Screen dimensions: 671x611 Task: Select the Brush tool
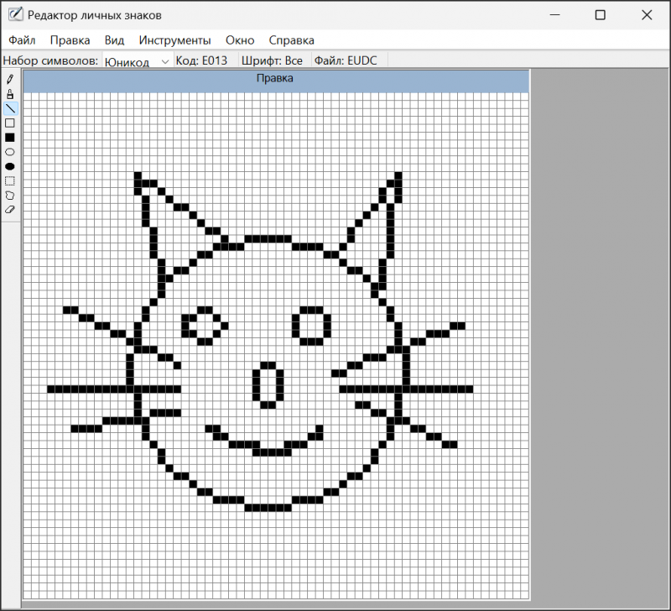coord(10,94)
